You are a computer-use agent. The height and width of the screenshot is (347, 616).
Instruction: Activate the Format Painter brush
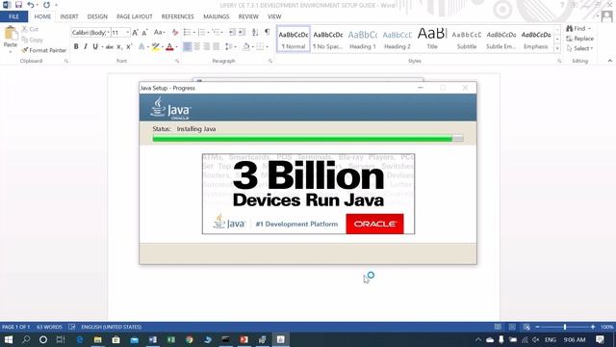coord(44,50)
